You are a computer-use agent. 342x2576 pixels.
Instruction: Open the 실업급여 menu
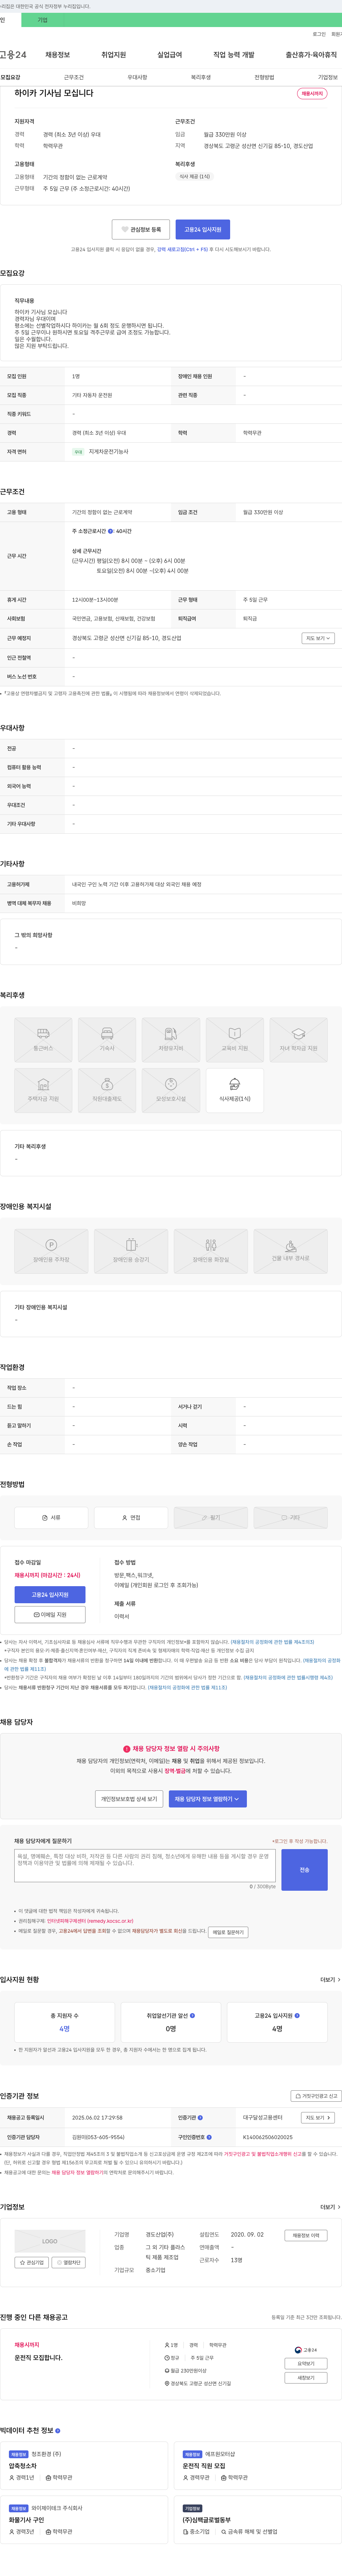[170, 55]
